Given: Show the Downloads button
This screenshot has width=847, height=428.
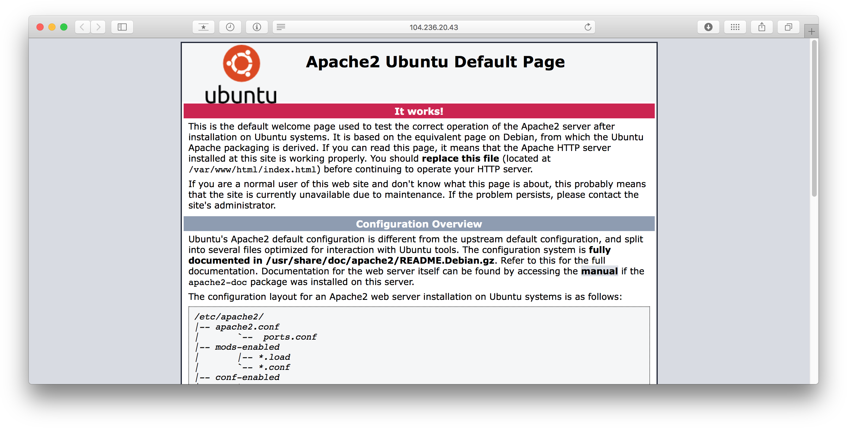Looking at the screenshot, I should coord(708,27).
